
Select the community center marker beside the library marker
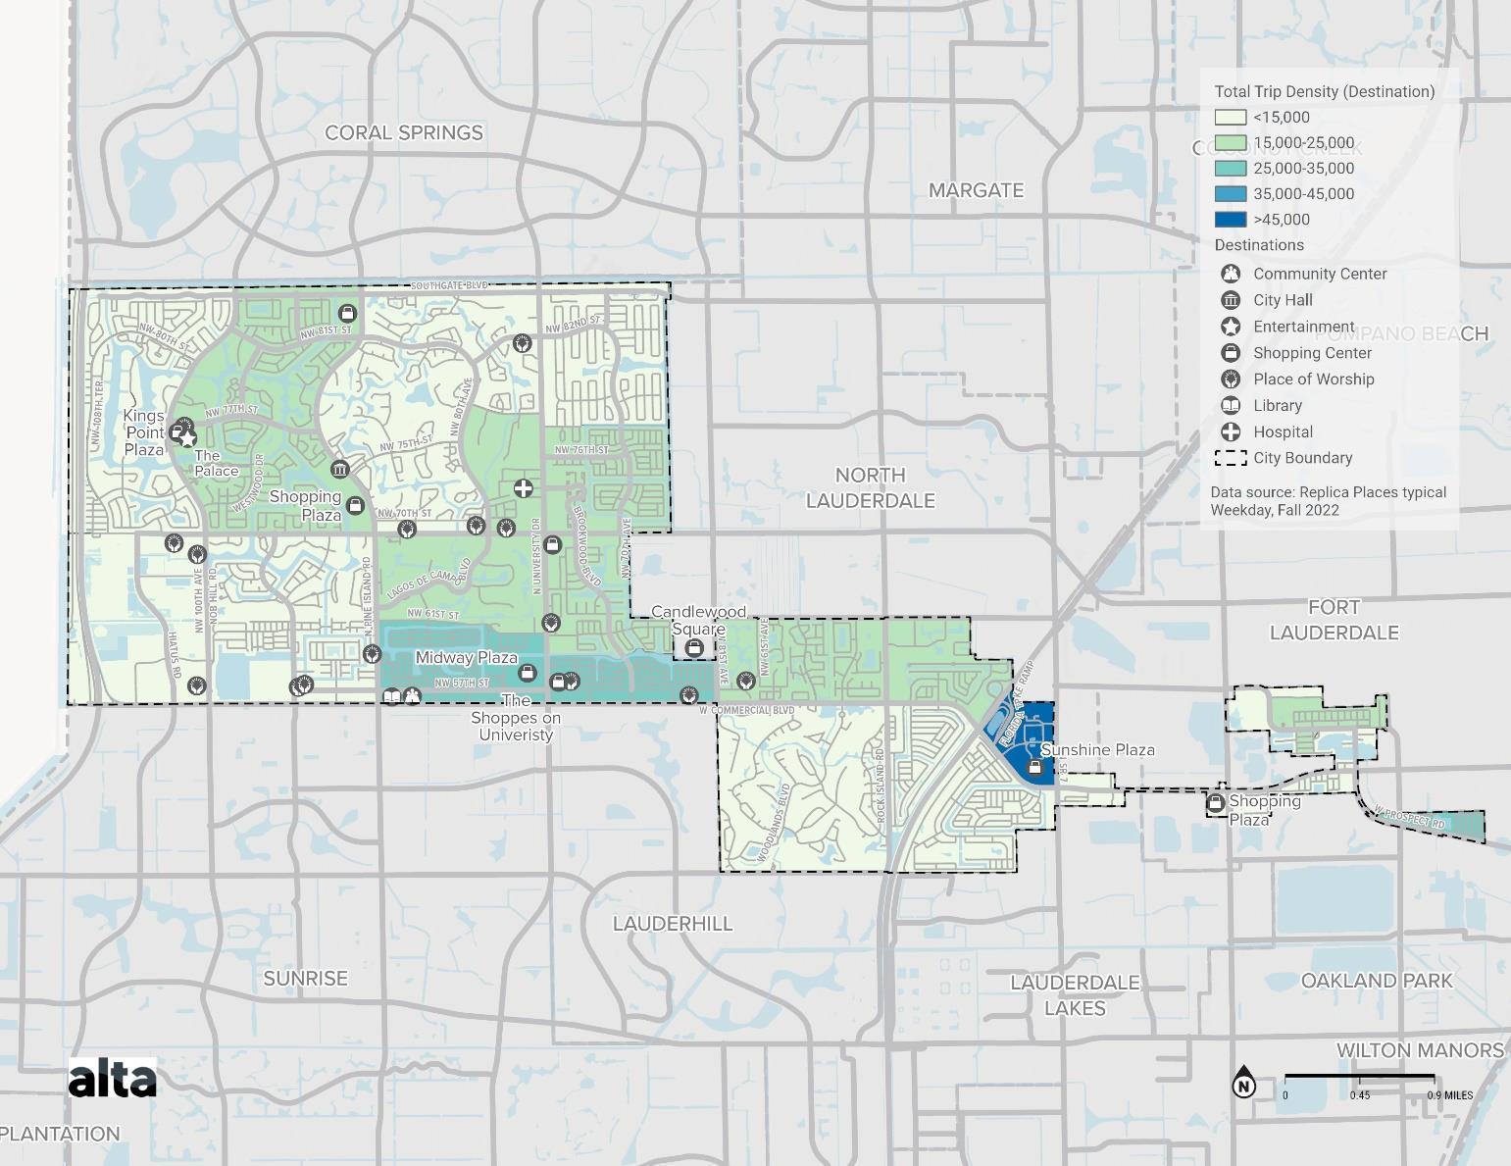pyautogui.click(x=412, y=696)
